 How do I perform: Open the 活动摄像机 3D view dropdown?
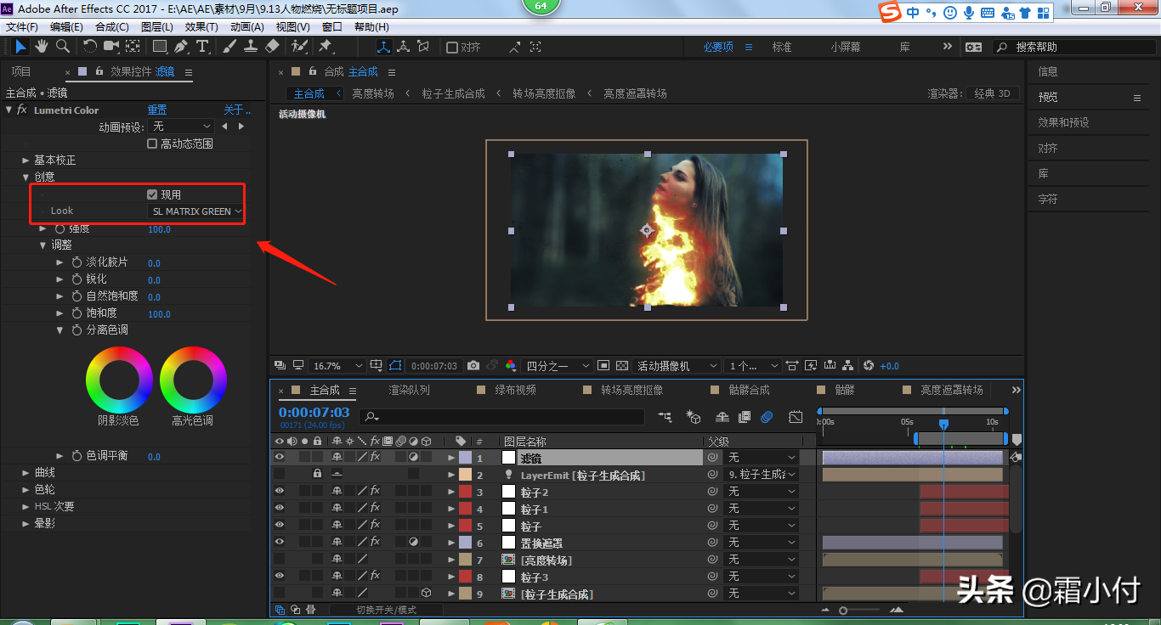coord(678,366)
